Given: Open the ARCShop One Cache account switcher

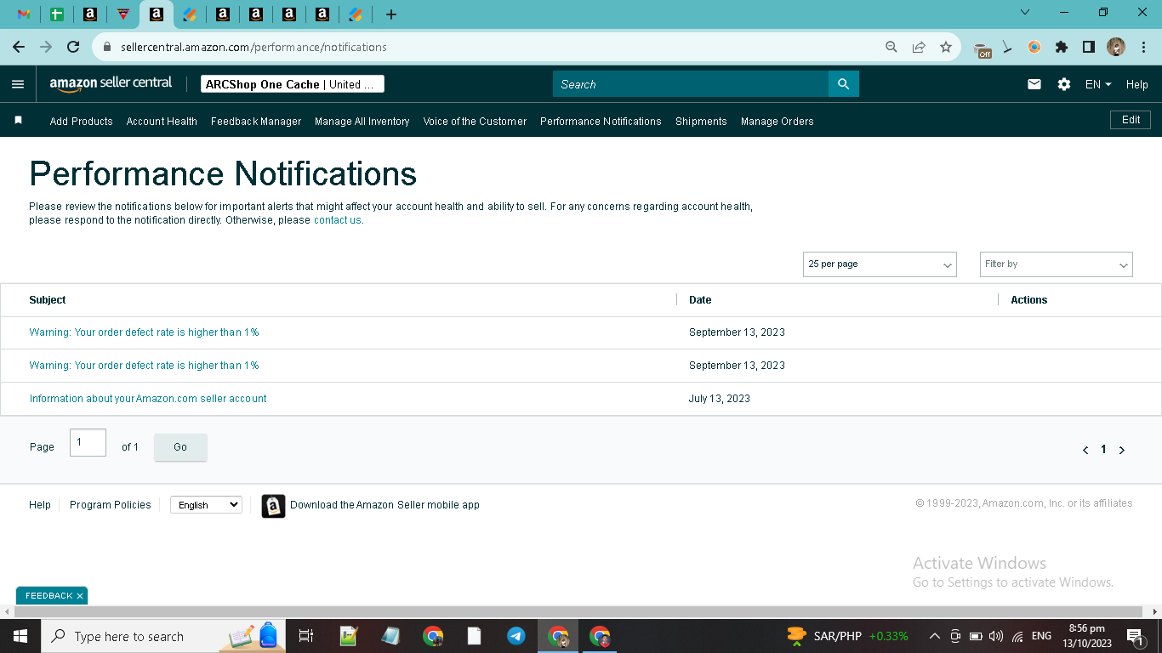Looking at the screenshot, I should pyautogui.click(x=293, y=84).
